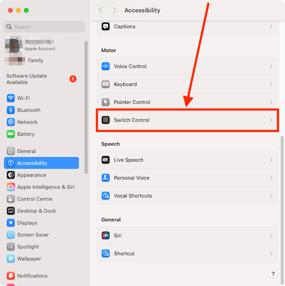
Task: Click the Search field in sidebar
Action: pos(44,27)
